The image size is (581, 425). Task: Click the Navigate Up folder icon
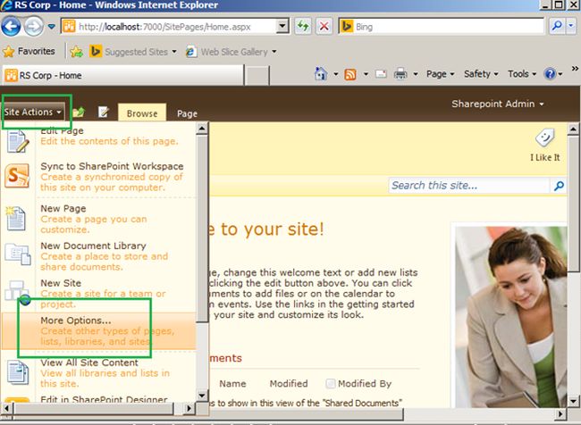(79, 112)
